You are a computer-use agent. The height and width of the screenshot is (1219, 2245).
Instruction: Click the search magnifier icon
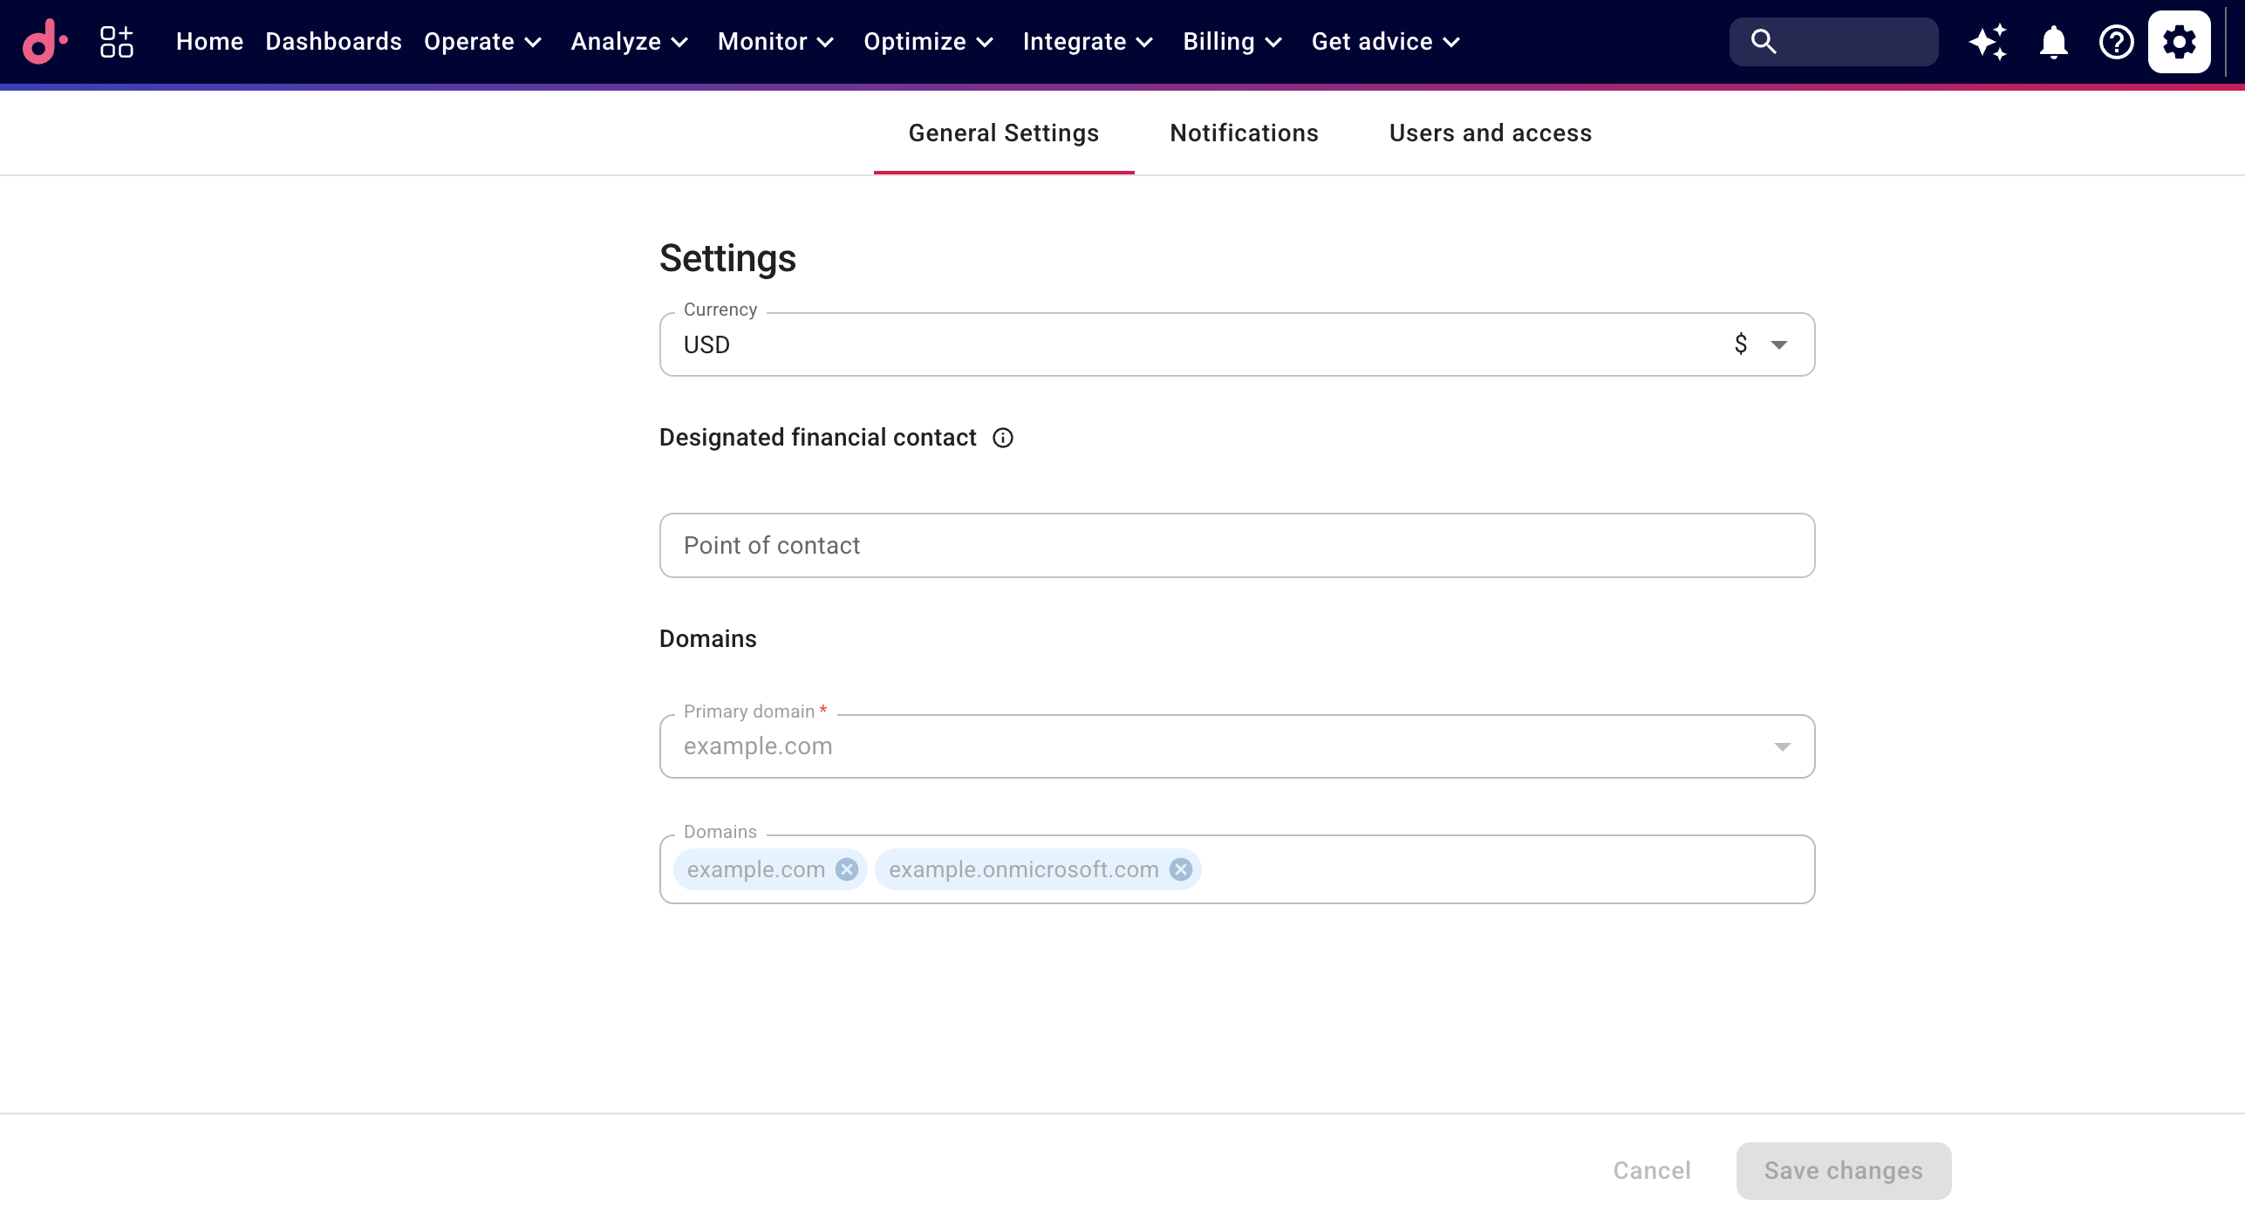(x=1763, y=41)
